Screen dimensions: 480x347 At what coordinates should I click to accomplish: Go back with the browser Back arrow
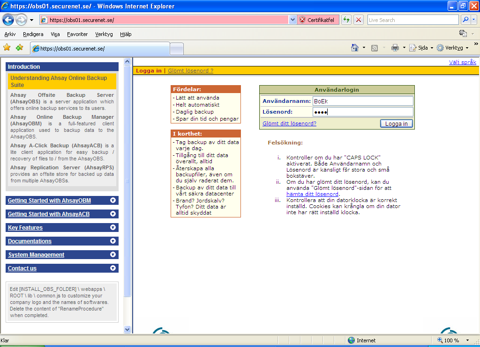(x=8, y=20)
